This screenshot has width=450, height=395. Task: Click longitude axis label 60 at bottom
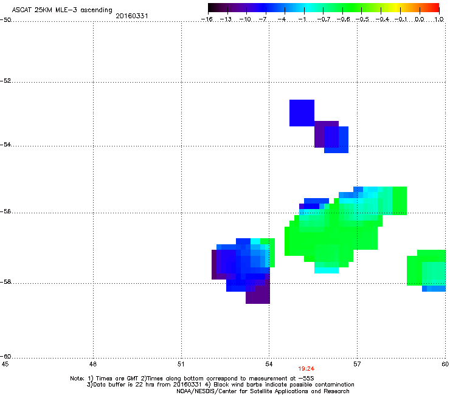pos(445,364)
